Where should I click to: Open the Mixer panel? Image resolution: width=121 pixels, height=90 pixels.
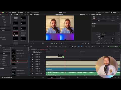point(98,12)
